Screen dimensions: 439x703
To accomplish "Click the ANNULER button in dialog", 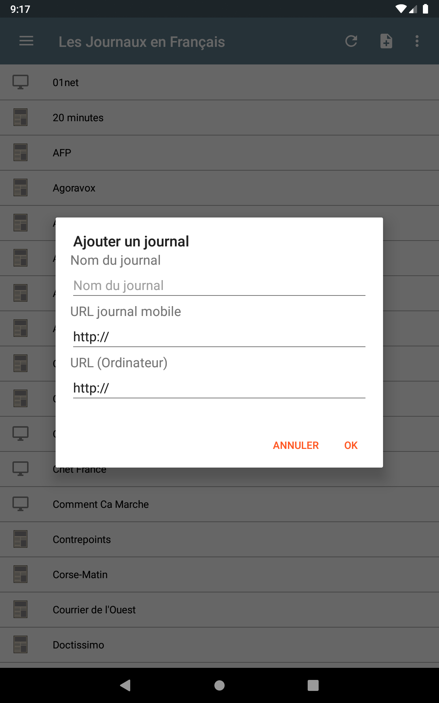I will click(296, 445).
